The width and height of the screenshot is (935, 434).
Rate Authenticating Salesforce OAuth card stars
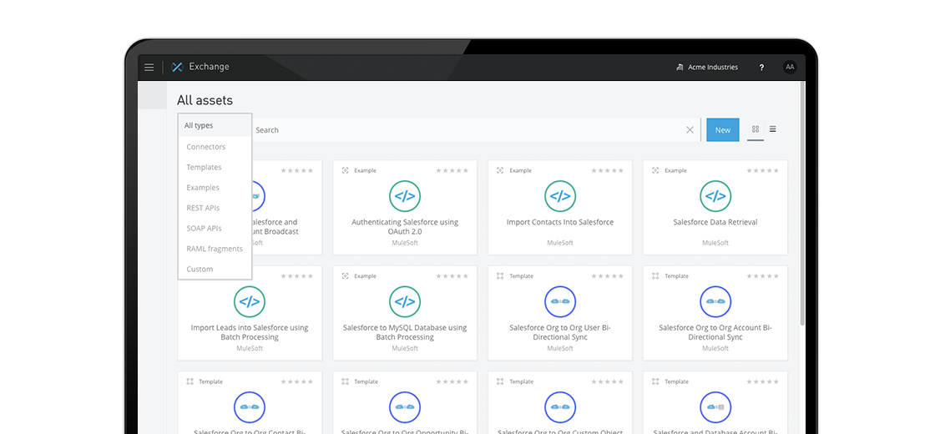[452, 170]
